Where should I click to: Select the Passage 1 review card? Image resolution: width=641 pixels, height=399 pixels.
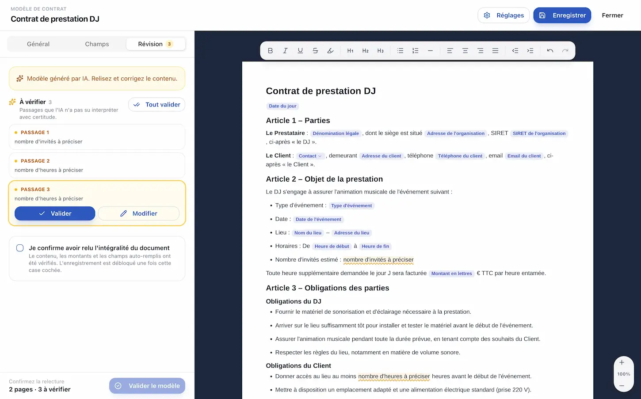coord(97,137)
